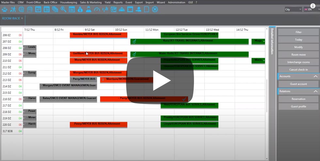Select the Gwilliam/MEYER BUS REISEN reservation
320x161 pixels.
pos(99,54)
